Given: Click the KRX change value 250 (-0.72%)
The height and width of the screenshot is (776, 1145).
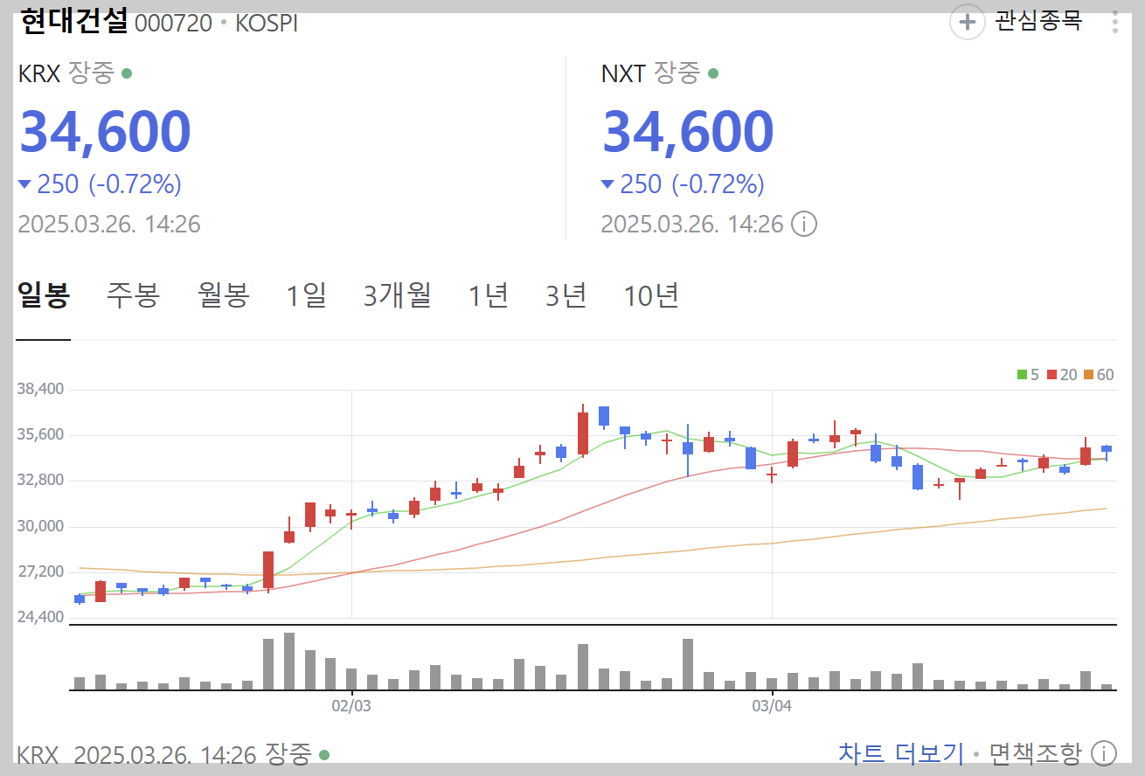Looking at the screenshot, I should point(100,184).
